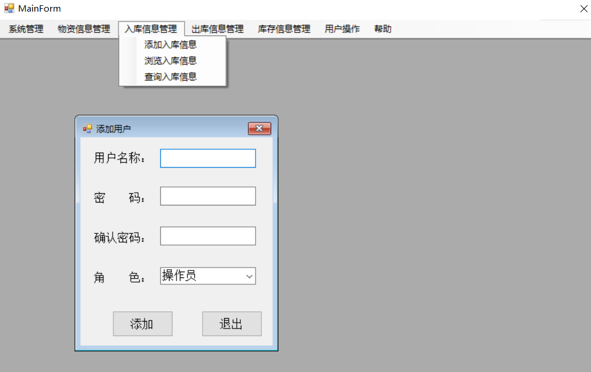
Task: Select 添加入库信息 from the open menu
Action: [x=171, y=44]
